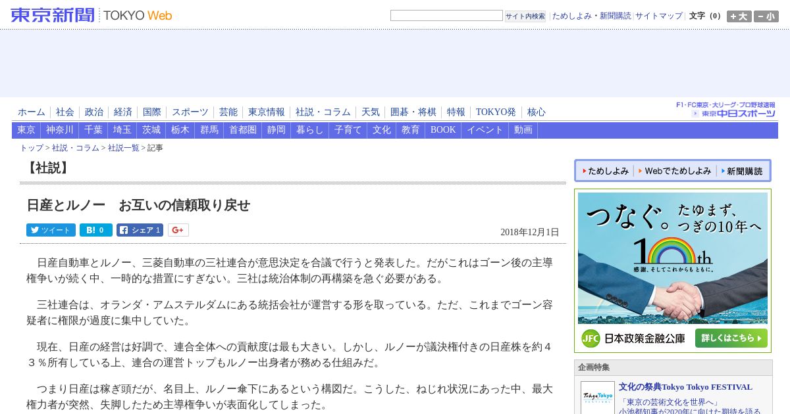
Task: Open the 経済 menu item
Action: coord(123,112)
